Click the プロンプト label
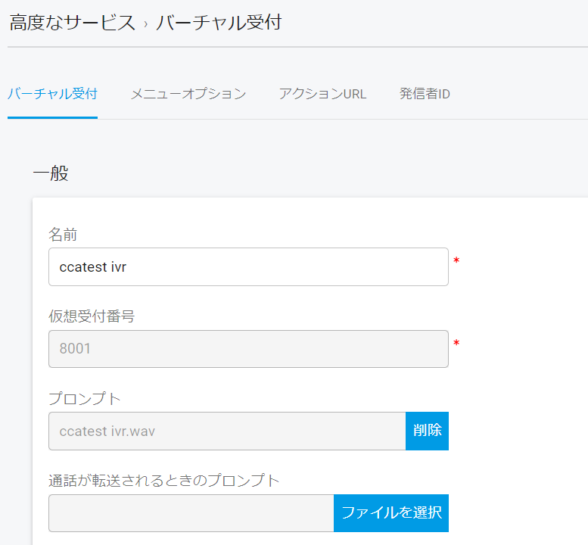The image size is (588, 545). coord(84,398)
